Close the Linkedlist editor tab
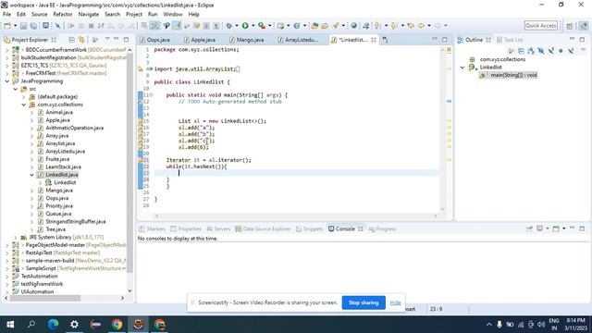592x333 pixels. point(374,40)
